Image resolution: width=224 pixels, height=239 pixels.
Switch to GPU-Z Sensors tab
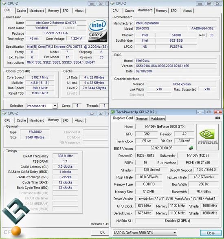point(142,119)
